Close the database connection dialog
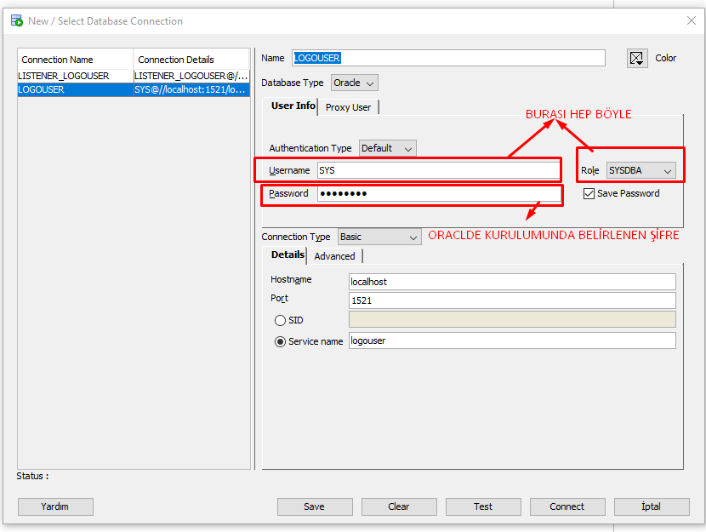706x532 pixels. click(691, 20)
